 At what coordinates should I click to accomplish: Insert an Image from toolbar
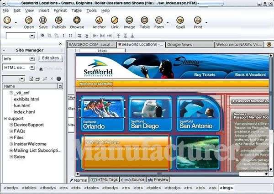point(129,20)
